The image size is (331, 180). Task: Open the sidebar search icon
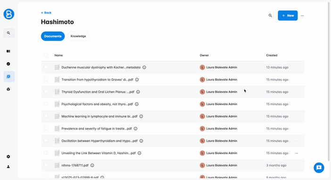[8, 33]
